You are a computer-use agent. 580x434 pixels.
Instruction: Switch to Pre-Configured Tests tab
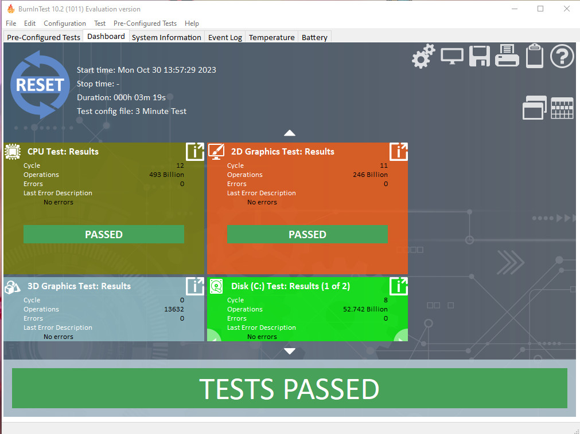click(44, 37)
